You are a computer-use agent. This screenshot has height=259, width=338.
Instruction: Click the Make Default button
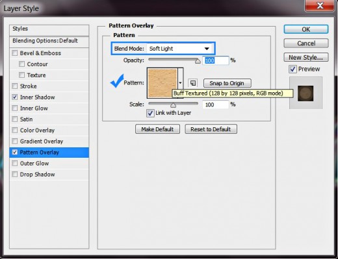pyautogui.click(x=157, y=129)
